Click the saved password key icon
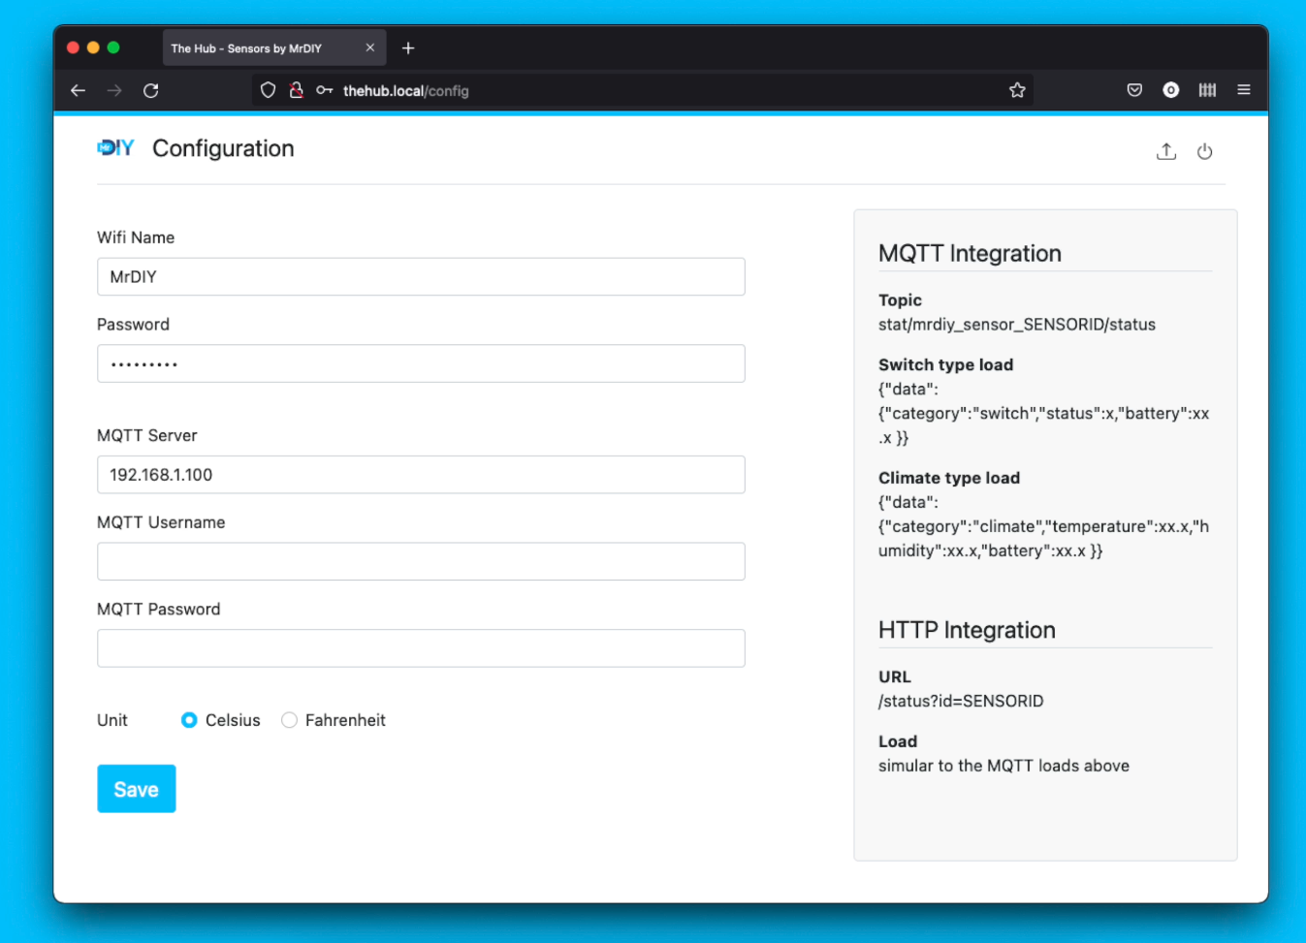Image resolution: width=1306 pixels, height=943 pixels. click(x=324, y=90)
